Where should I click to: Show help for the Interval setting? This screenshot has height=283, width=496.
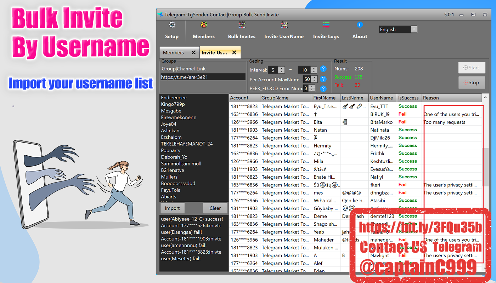(x=323, y=69)
